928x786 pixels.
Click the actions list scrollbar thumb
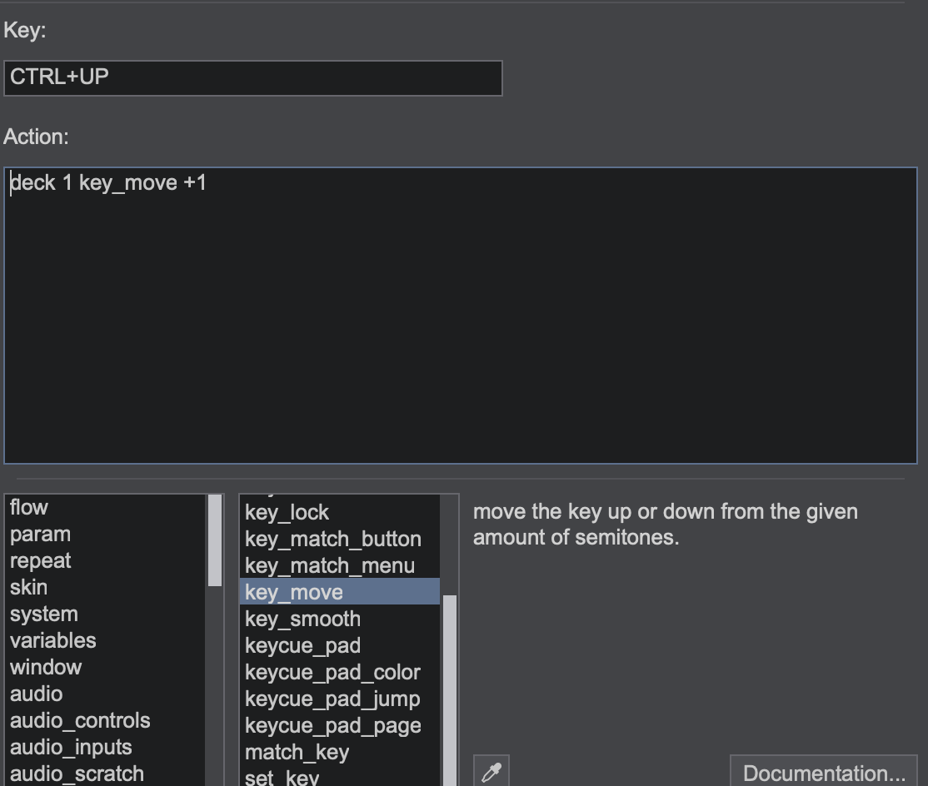click(449, 689)
